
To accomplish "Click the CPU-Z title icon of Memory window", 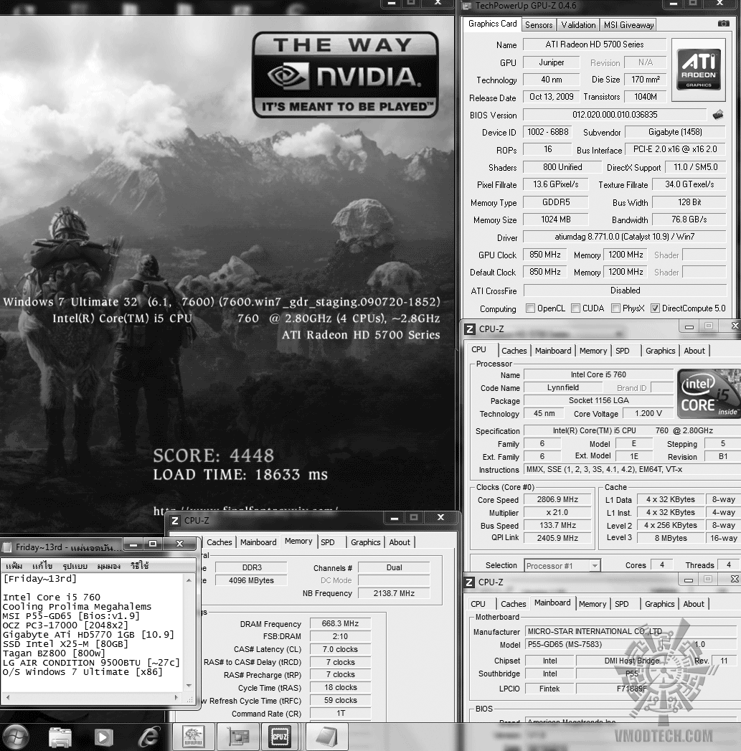I will 175,521.
